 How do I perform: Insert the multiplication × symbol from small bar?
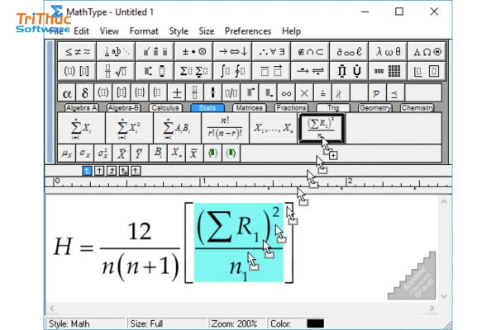click(304, 93)
